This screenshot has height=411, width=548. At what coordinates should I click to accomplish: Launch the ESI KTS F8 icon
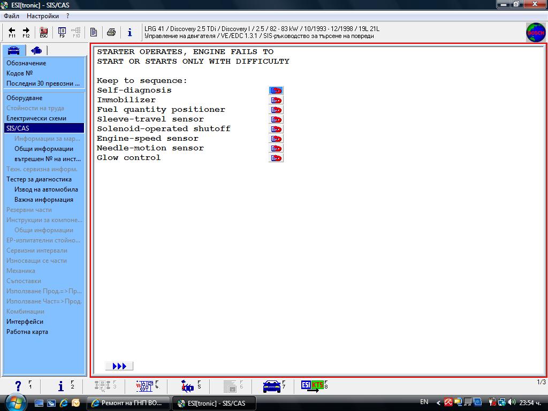pyautogui.click(x=312, y=386)
